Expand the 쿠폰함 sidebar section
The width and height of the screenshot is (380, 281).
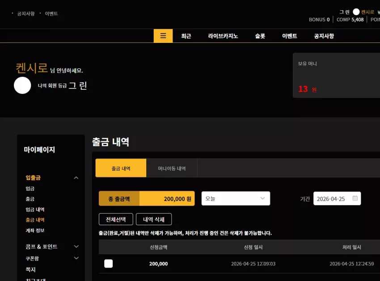(x=76, y=258)
